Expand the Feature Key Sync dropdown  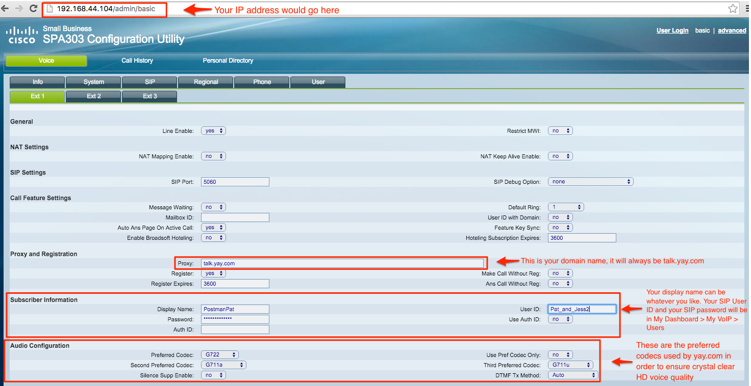point(560,228)
